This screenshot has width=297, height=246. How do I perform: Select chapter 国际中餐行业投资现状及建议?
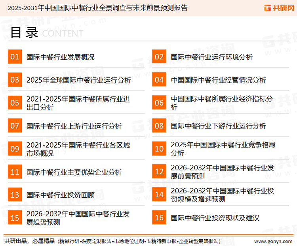click(215, 218)
